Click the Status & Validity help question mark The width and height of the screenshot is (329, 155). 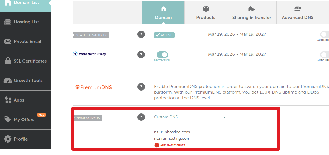tap(141, 34)
